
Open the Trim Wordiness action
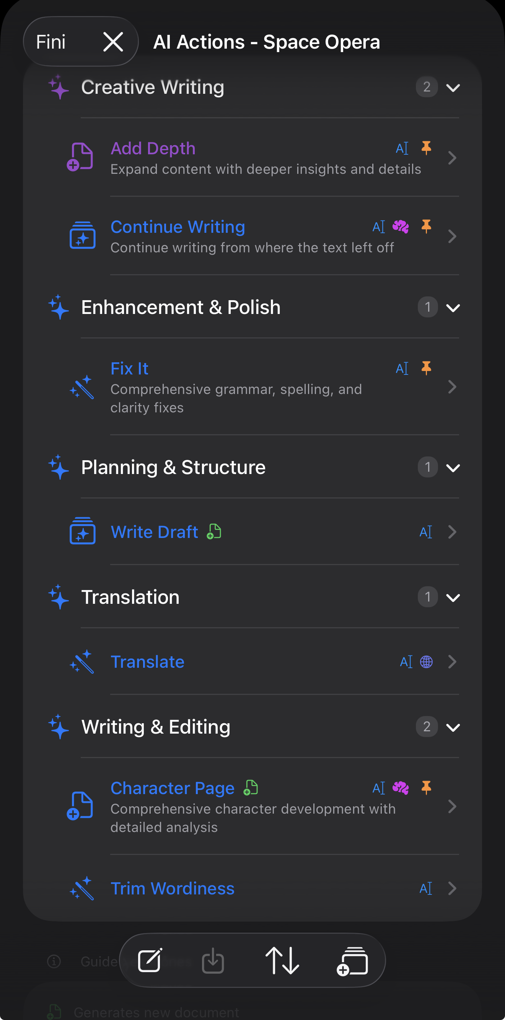(x=173, y=888)
